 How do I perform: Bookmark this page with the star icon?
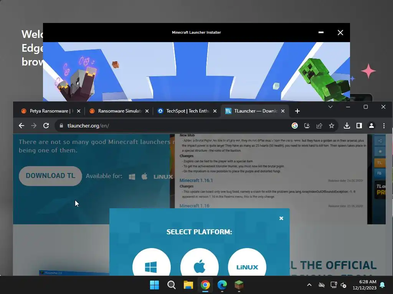point(332,126)
